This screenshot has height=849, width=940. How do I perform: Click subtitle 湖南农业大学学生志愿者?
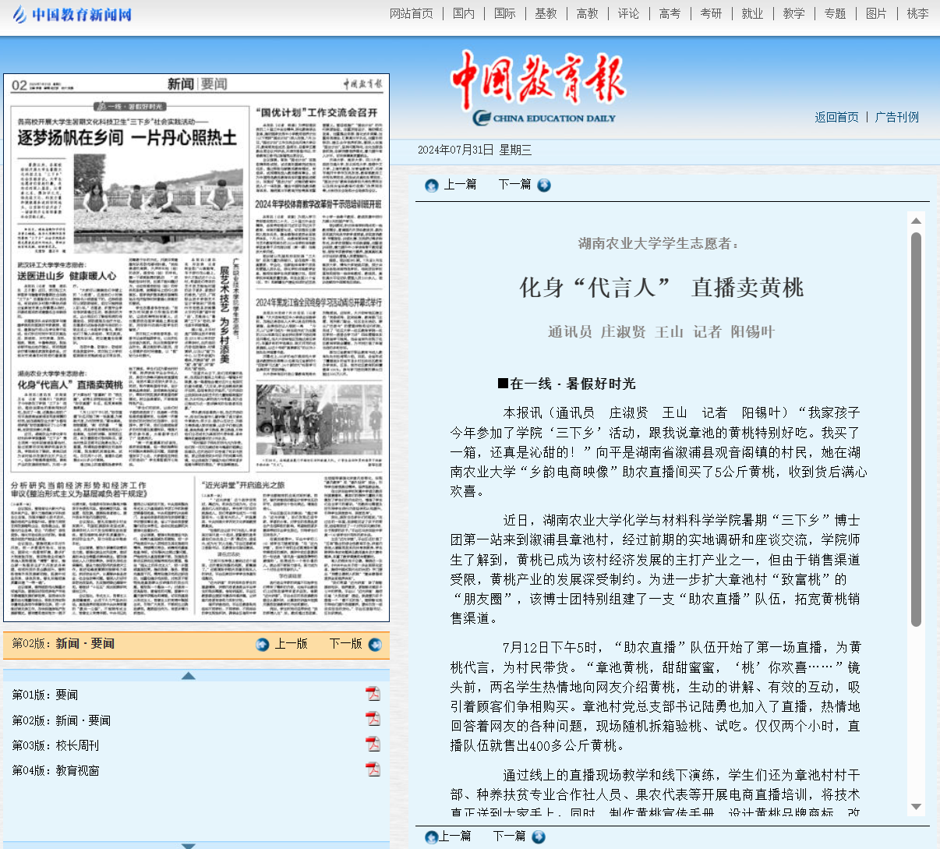[x=659, y=244]
